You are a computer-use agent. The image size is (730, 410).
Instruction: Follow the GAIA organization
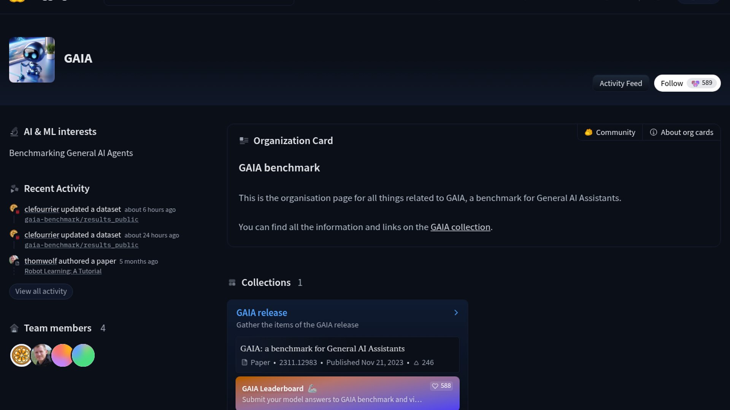pyautogui.click(x=672, y=83)
